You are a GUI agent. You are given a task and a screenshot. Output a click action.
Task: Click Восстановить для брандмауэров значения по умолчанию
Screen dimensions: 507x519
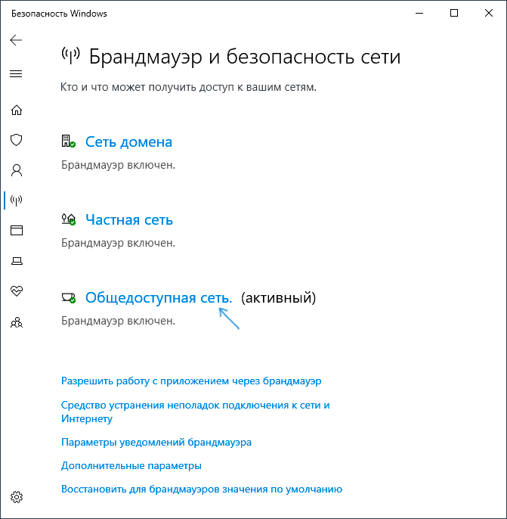point(202,489)
